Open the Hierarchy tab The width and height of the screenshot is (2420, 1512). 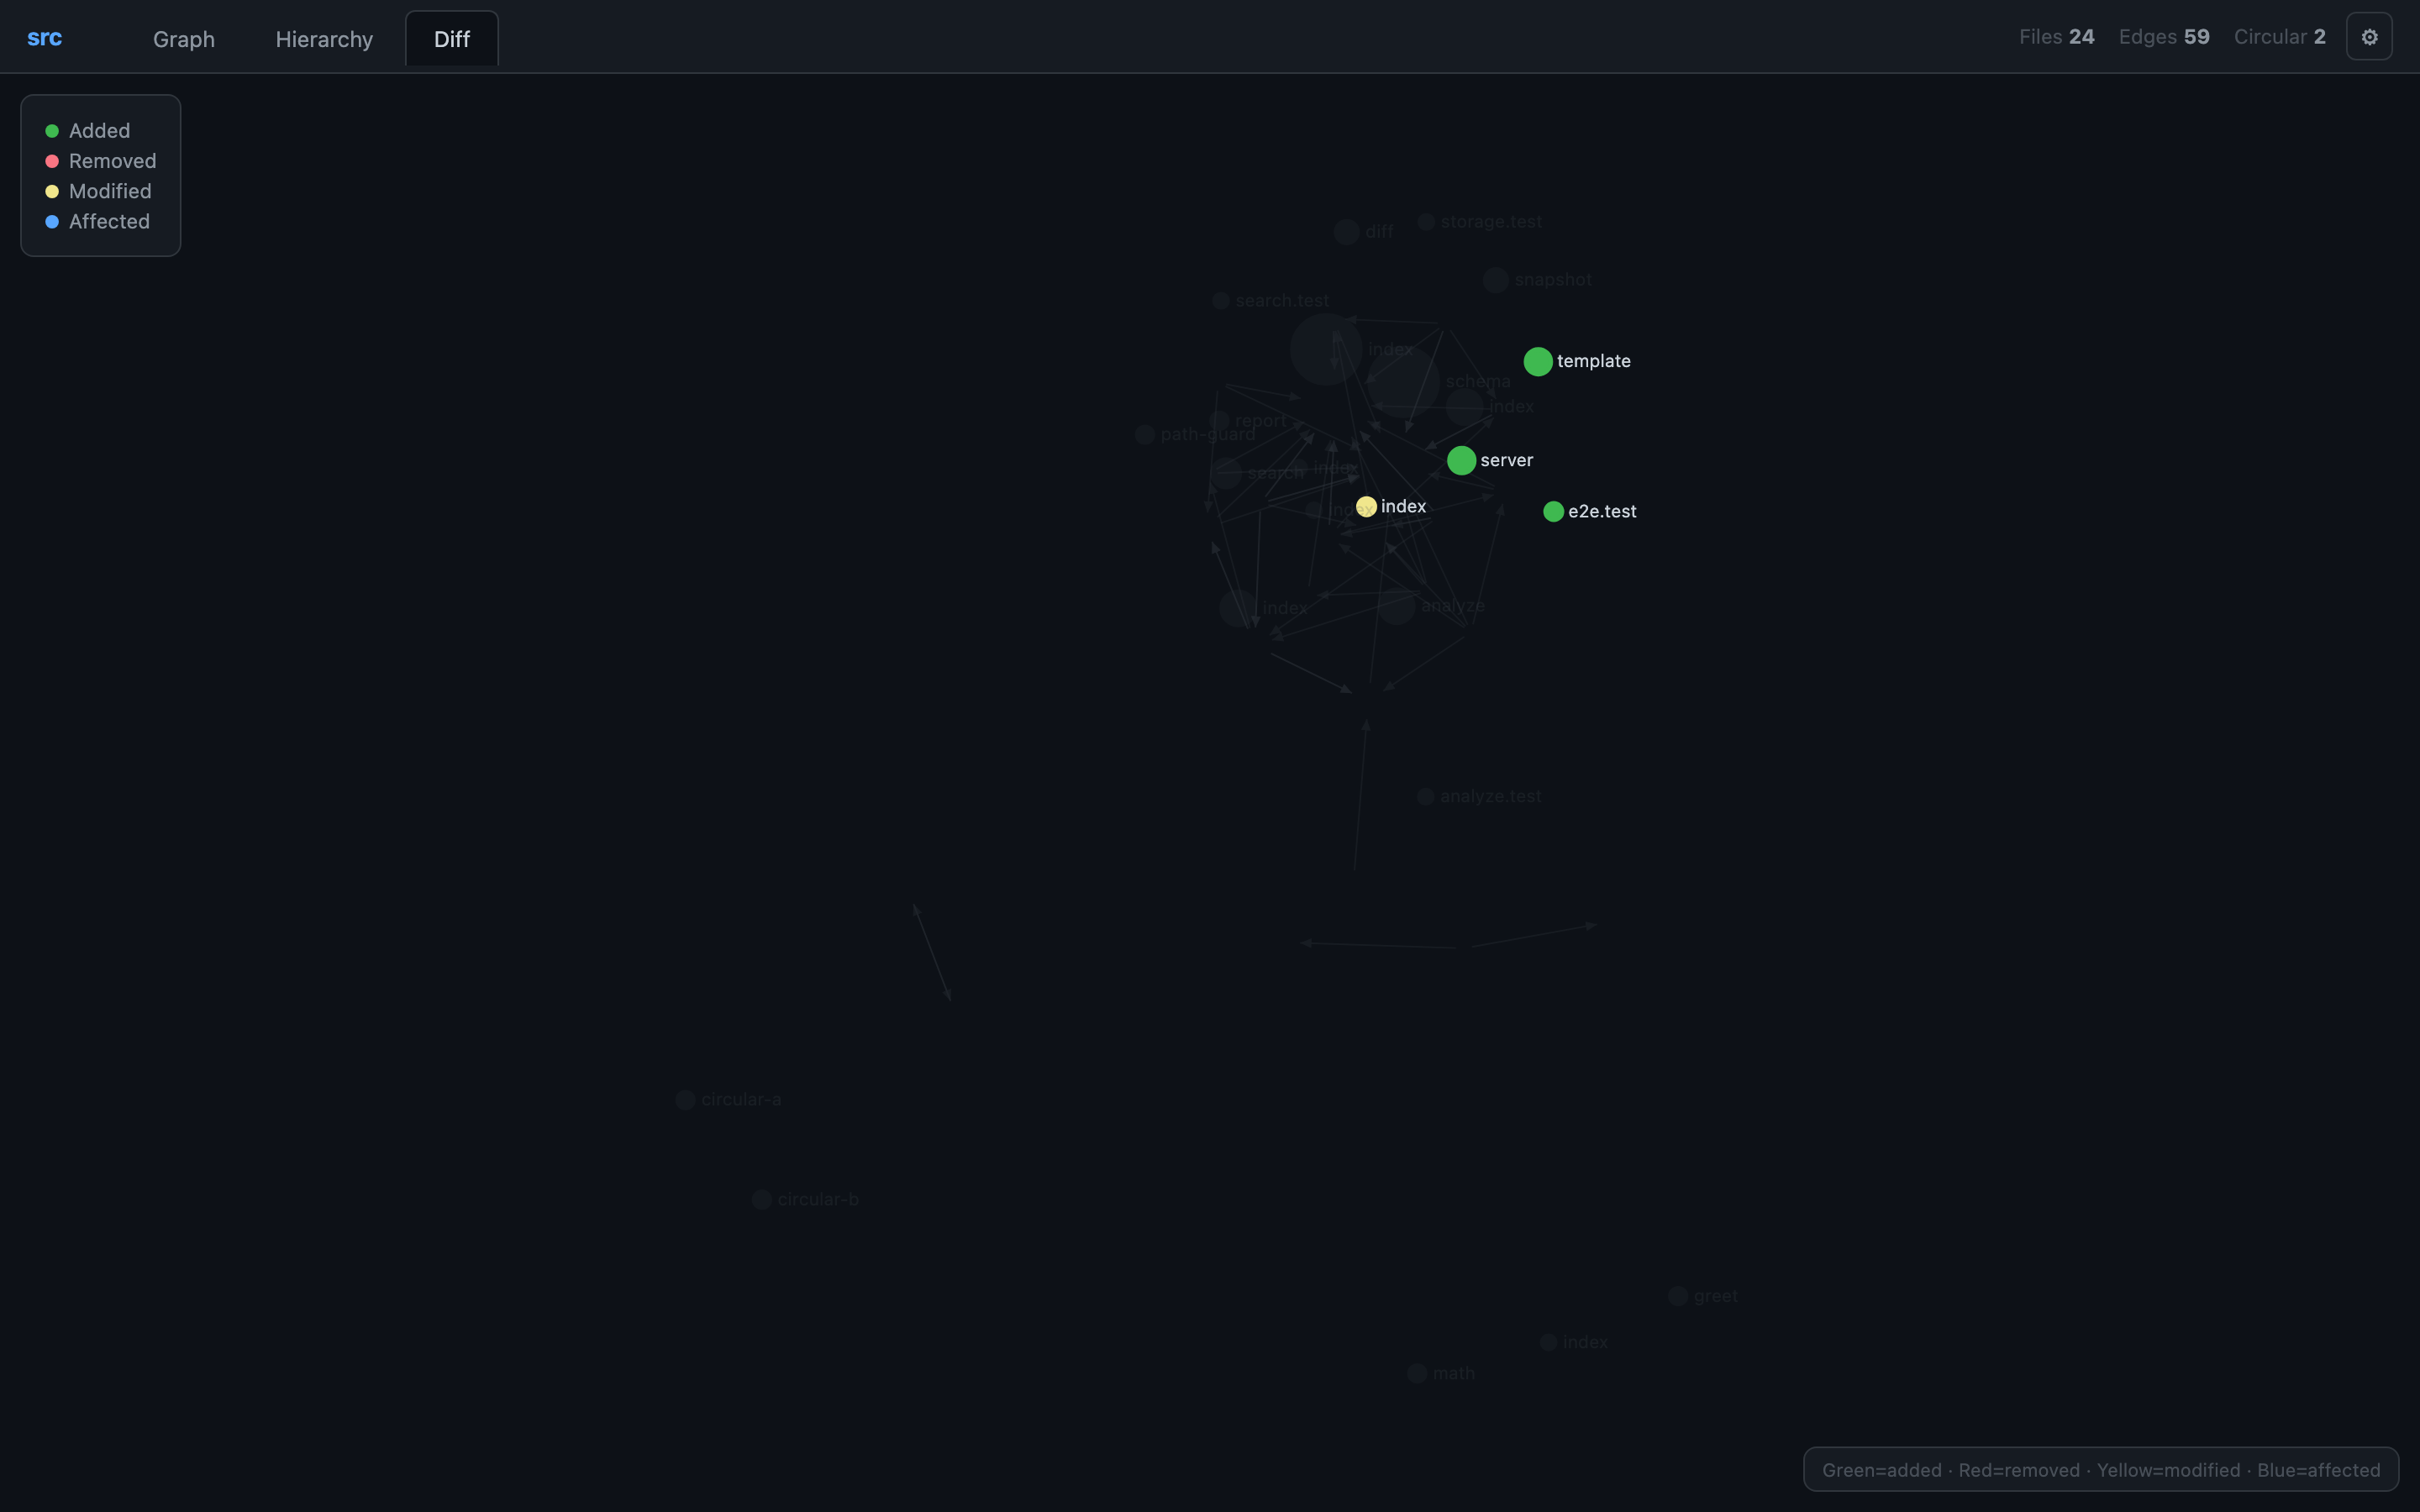click(324, 39)
